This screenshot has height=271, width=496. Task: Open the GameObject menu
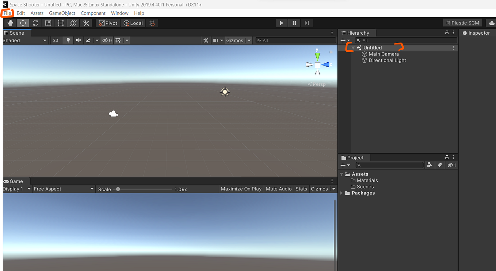[x=62, y=13]
